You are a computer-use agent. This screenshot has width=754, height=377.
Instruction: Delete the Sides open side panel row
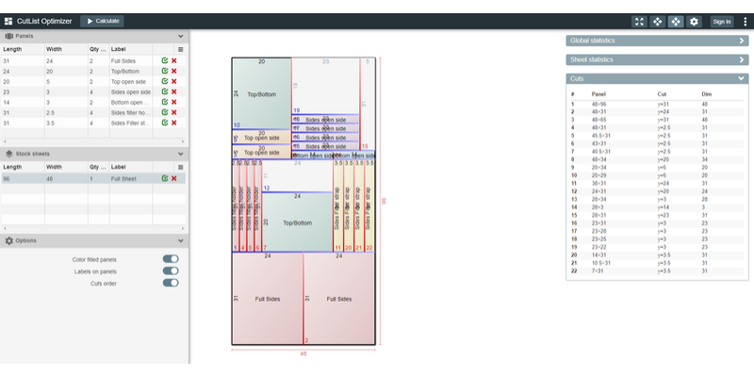coord(174,91)
